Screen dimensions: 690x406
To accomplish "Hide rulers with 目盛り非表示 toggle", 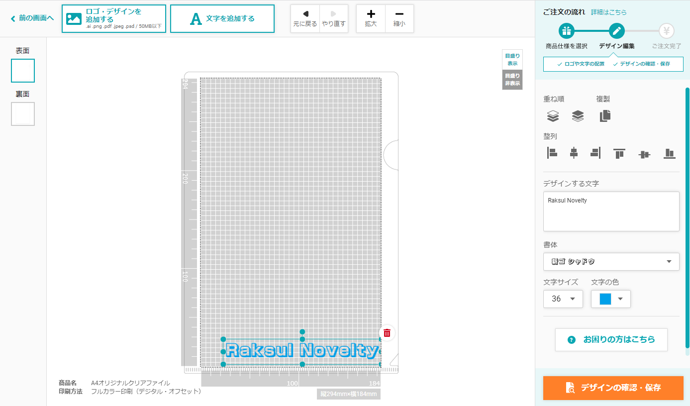I will (512, 80).
